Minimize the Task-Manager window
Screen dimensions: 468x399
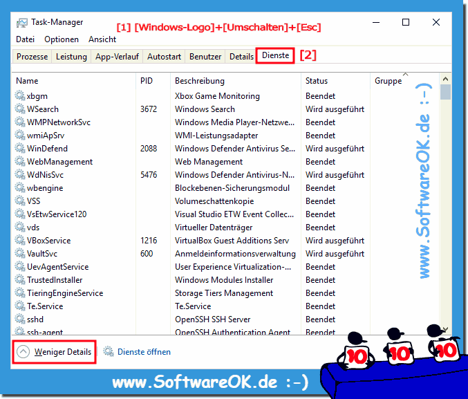tap(376, 22)
